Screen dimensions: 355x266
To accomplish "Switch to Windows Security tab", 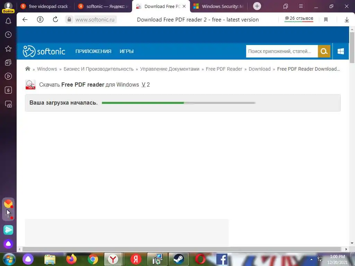I will point(219,6).
